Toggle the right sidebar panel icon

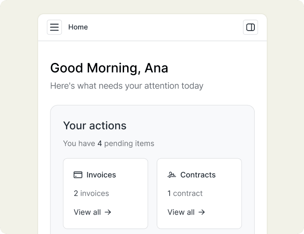[x=250, y=27]
